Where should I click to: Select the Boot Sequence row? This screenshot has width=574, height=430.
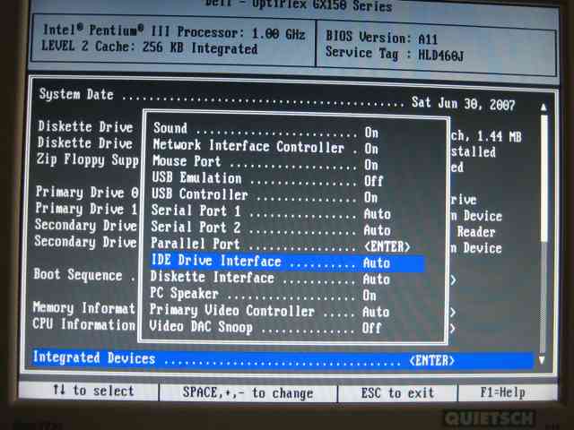[83, 274]
